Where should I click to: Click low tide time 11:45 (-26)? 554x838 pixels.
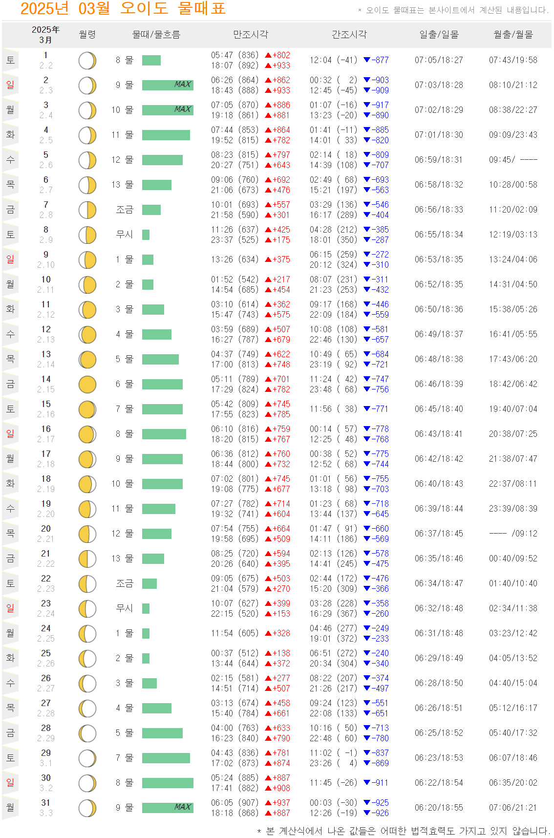(x=334, y=783)
